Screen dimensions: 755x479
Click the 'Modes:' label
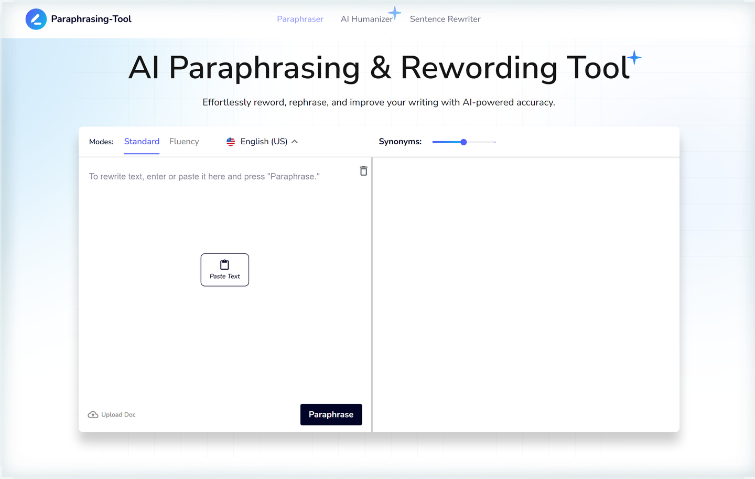pyautogui.click(x=101, y=142)
